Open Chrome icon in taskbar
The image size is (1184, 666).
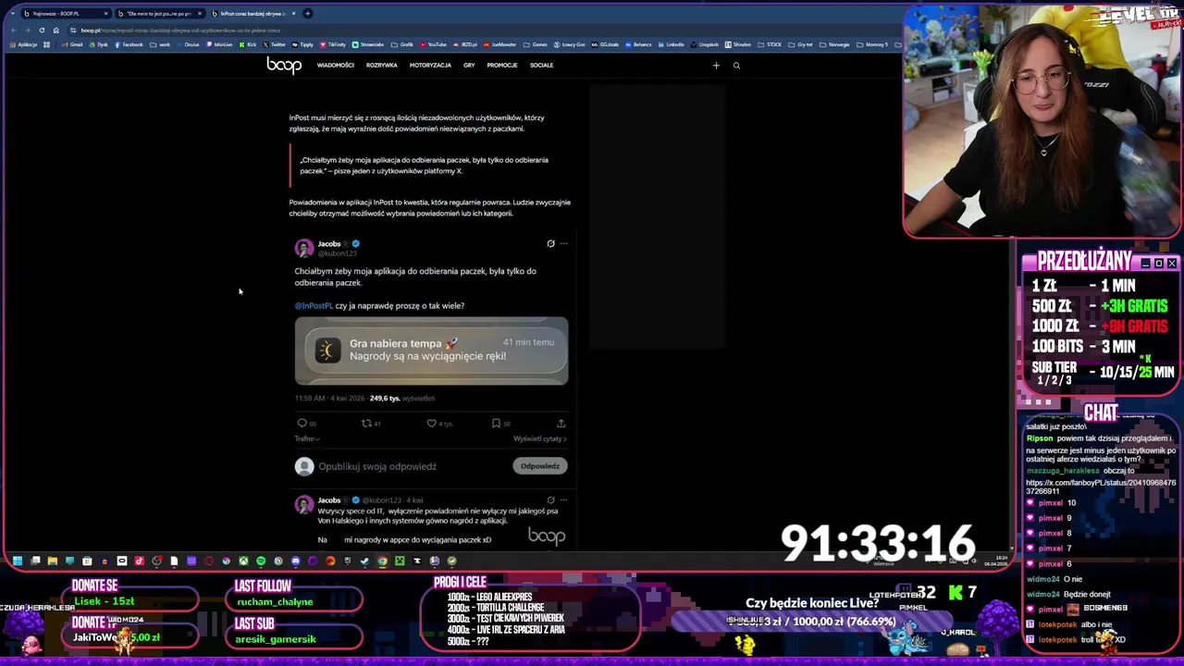382,561
